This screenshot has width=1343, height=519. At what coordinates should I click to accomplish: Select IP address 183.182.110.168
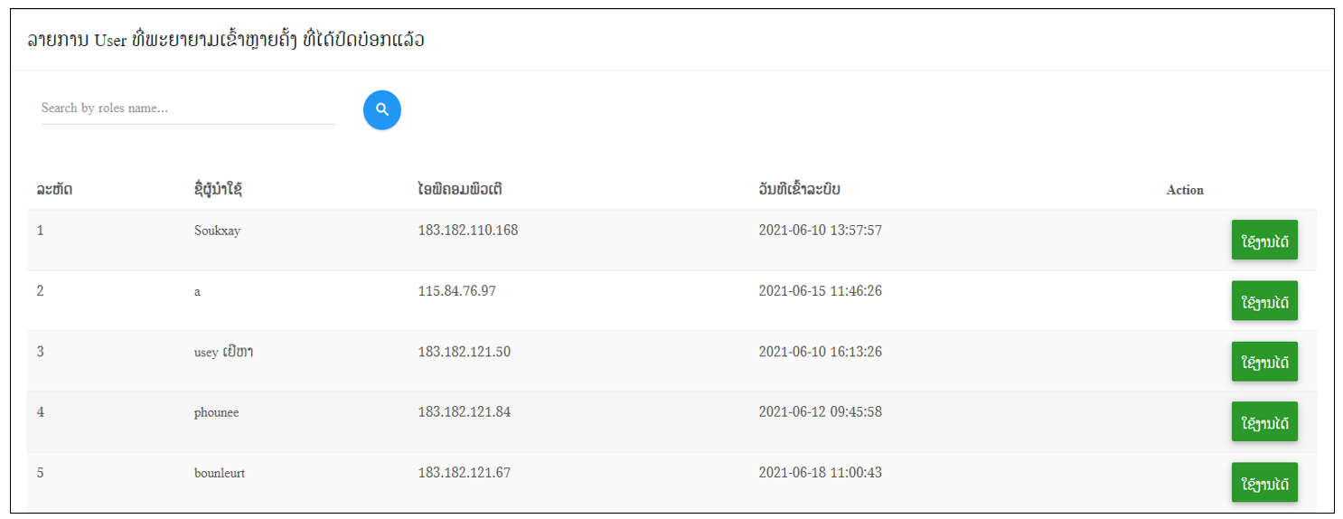pos(468,231)
